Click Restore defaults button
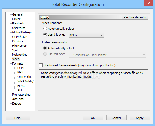The image size is (155, 126). [x=135, y=17]
